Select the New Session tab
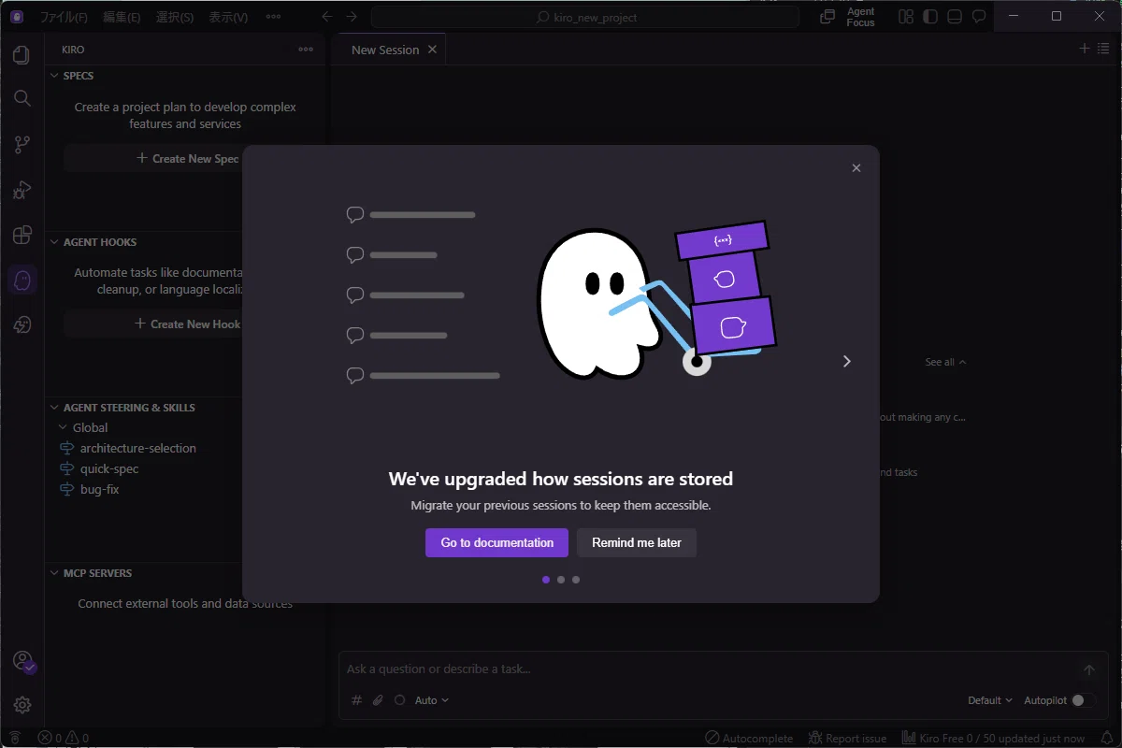 (x=385, y=50)
